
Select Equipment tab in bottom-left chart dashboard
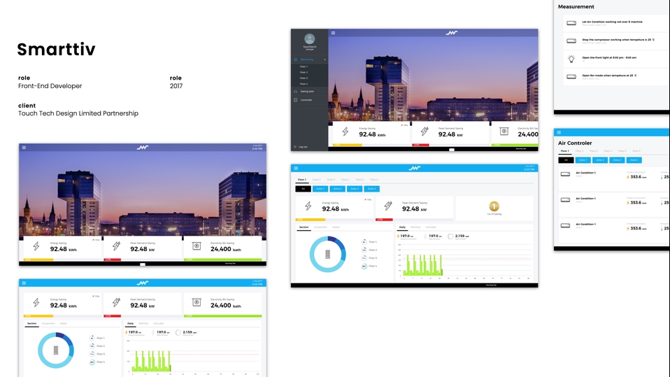click(x=48, y=323)
